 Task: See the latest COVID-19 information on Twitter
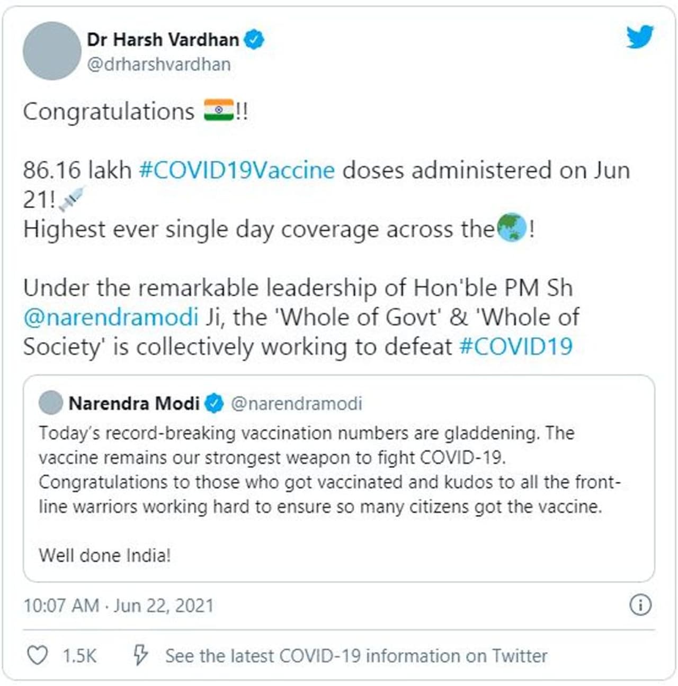click(x=356, y=656)
